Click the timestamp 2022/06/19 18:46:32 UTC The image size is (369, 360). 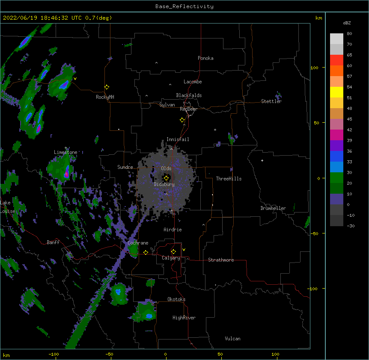pos(43,18)
